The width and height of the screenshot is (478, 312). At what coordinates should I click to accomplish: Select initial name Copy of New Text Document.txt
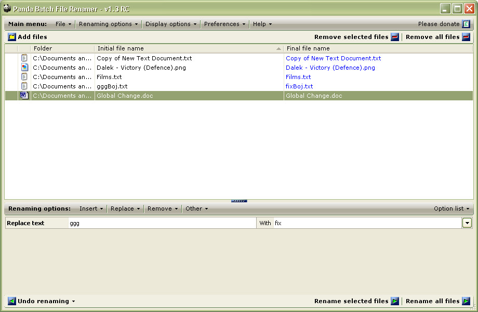144,58
